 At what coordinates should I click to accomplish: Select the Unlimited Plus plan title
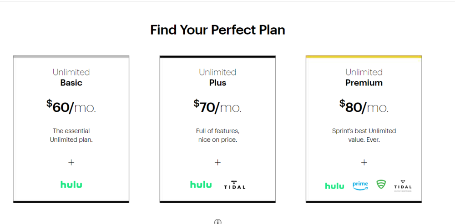[217, 77]
